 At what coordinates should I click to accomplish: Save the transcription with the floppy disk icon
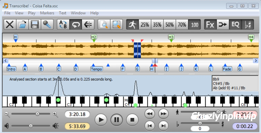click(x=35, y=25)
